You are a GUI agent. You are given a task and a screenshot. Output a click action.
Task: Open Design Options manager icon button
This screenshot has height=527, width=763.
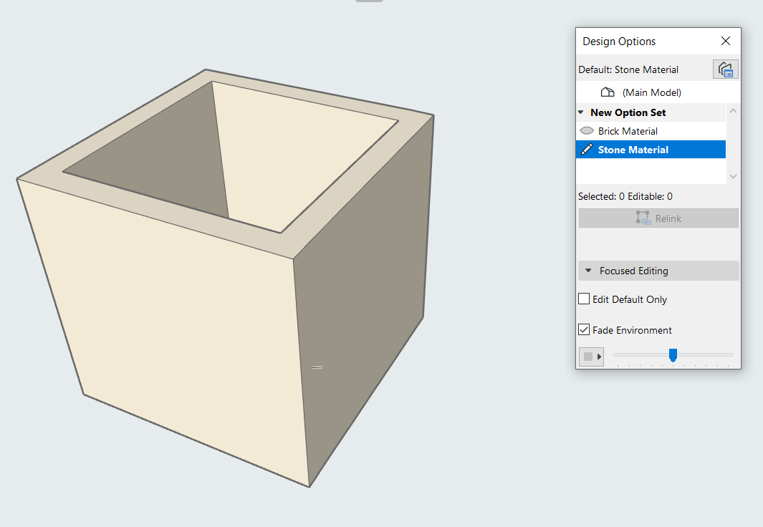[x=726, y=69]
